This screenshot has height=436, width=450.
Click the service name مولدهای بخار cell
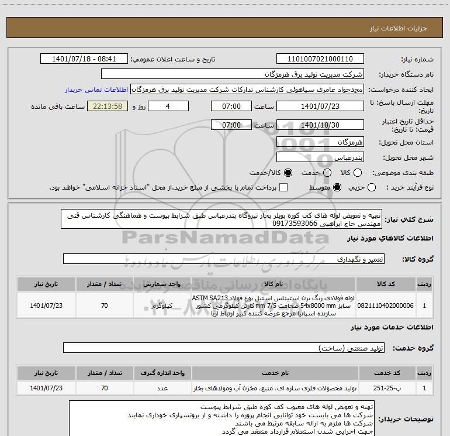tap(275, 388)
